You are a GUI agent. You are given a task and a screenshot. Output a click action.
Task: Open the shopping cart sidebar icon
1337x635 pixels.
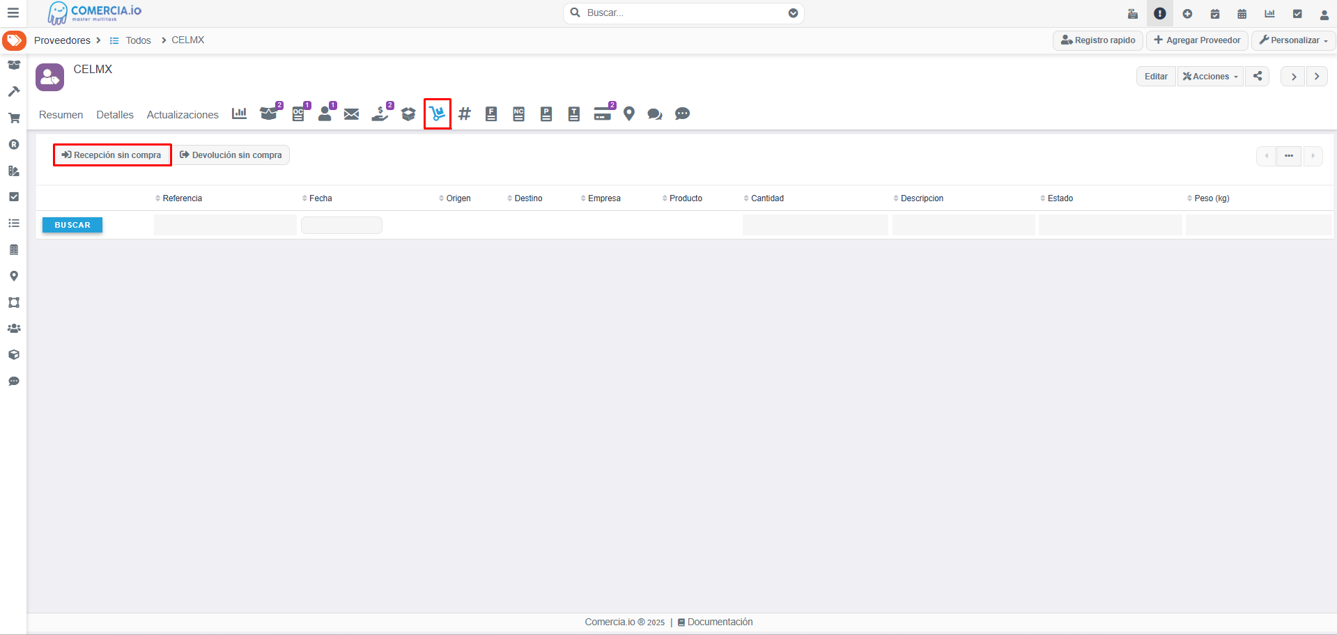[14, 118]
